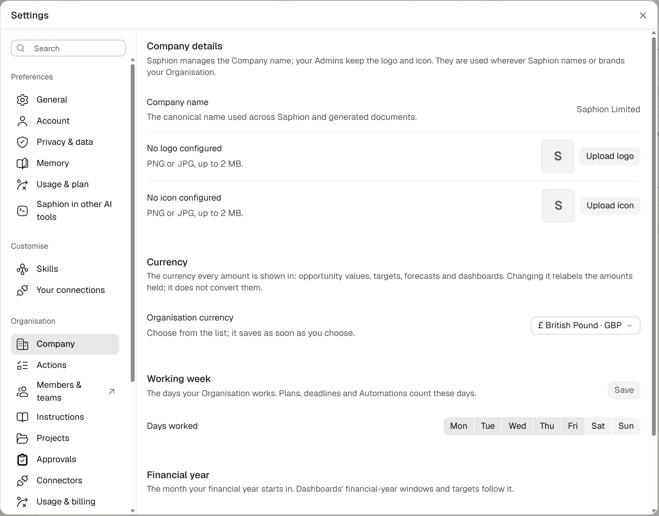Select Usage & billing in the sidebar
The height and width of the screenshot is (516, 659).
[65, 502]
